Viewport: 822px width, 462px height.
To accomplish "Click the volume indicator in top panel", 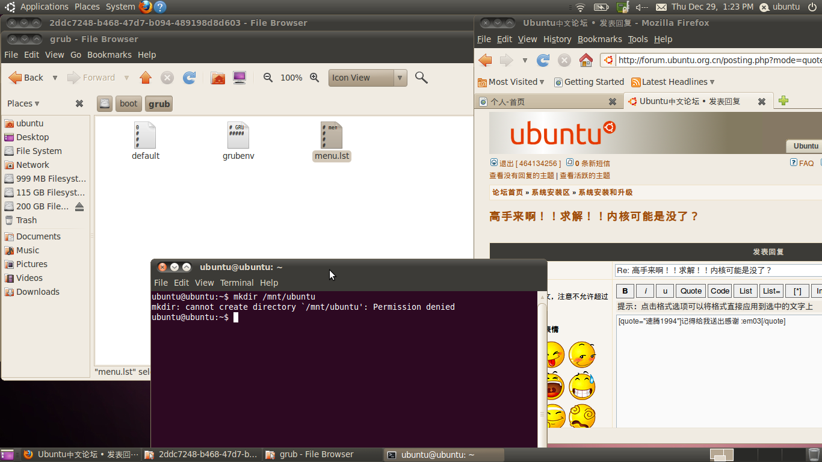I will tap(641, 7).
